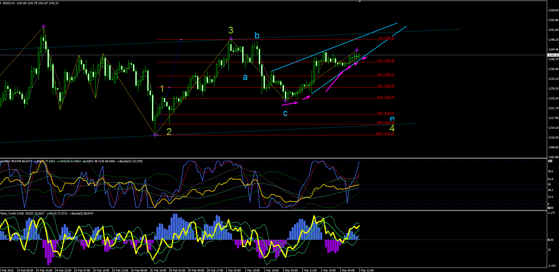Click the 29 Feb 17:00 time axis label
The height and width of the screenshot is (272, 559).
[215, 270]
